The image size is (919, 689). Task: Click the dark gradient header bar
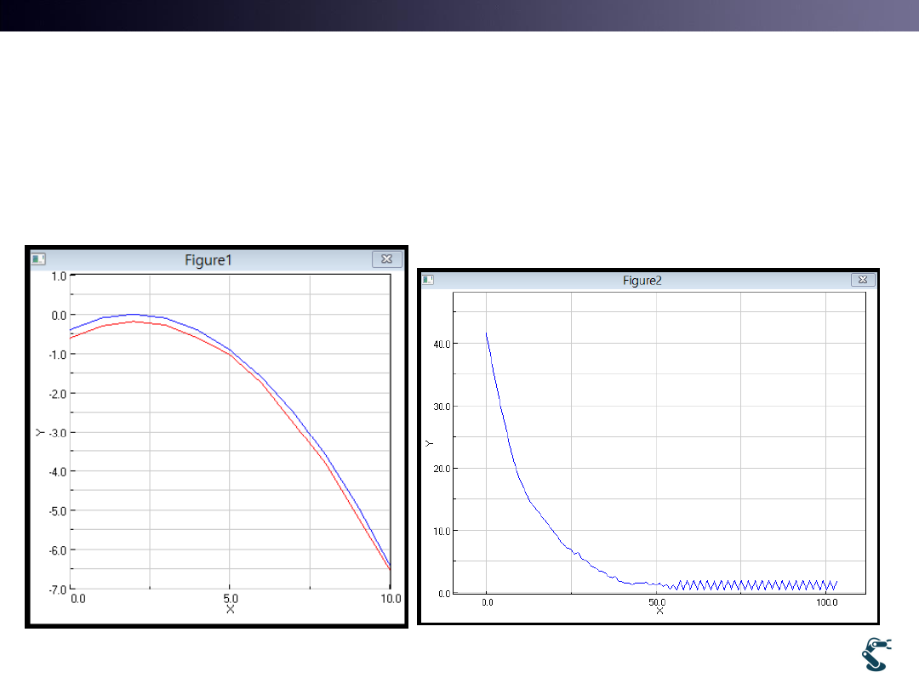pos(459,15)
